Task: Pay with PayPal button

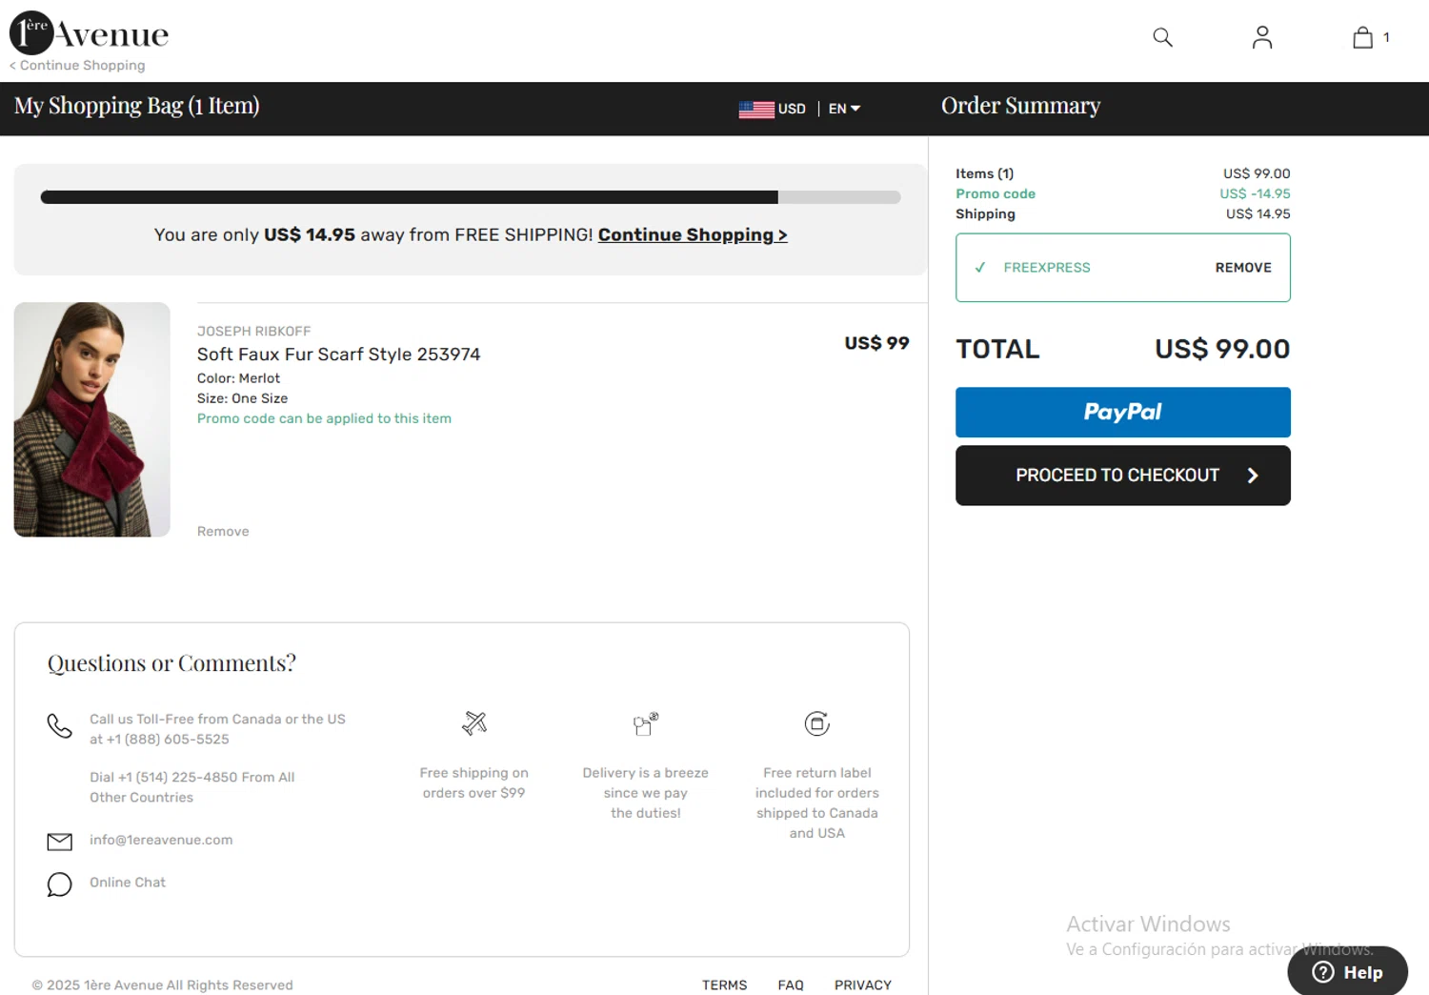Action: coord(1123,413)
